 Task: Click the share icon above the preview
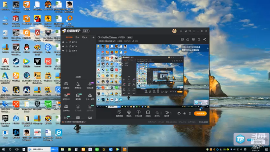(x=205, y=39)
